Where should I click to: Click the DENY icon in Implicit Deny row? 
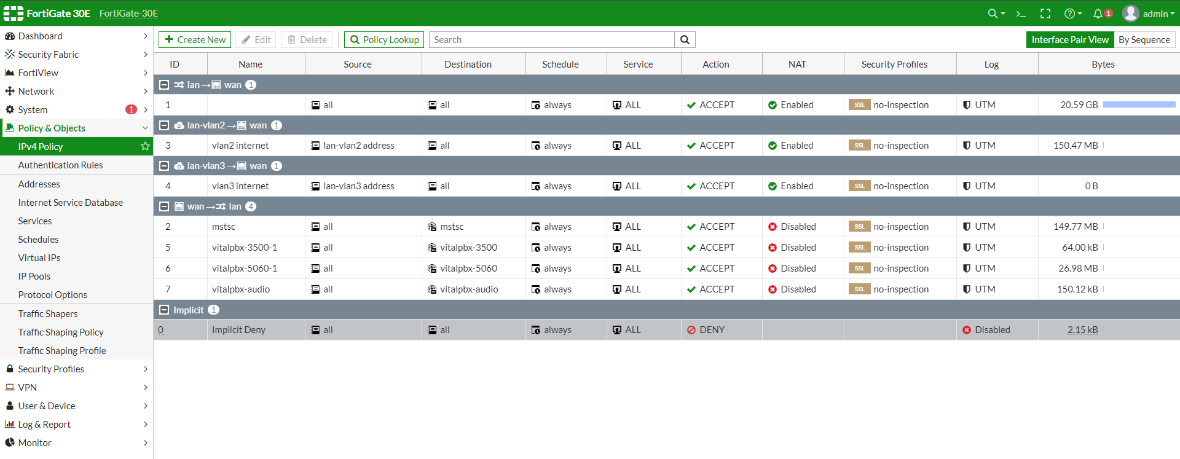(x=691, y=330)
